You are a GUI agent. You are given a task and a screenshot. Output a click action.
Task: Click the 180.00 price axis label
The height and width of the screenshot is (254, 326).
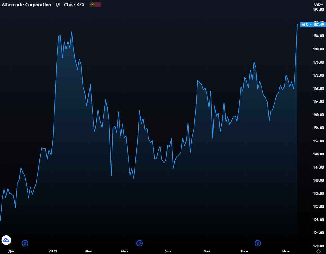click(318, 49)
